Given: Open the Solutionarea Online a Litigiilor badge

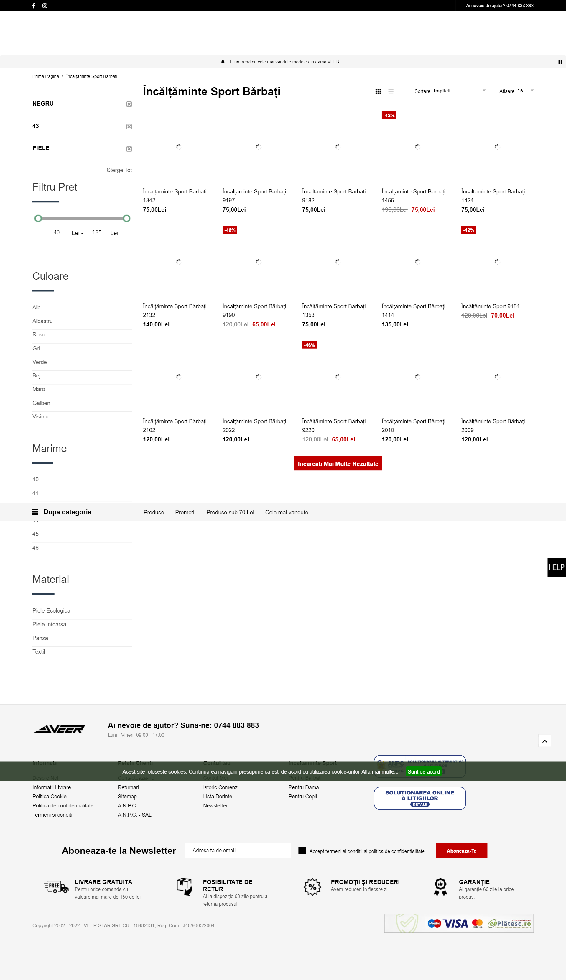Looking at the screenshot, I should [420, 798].
